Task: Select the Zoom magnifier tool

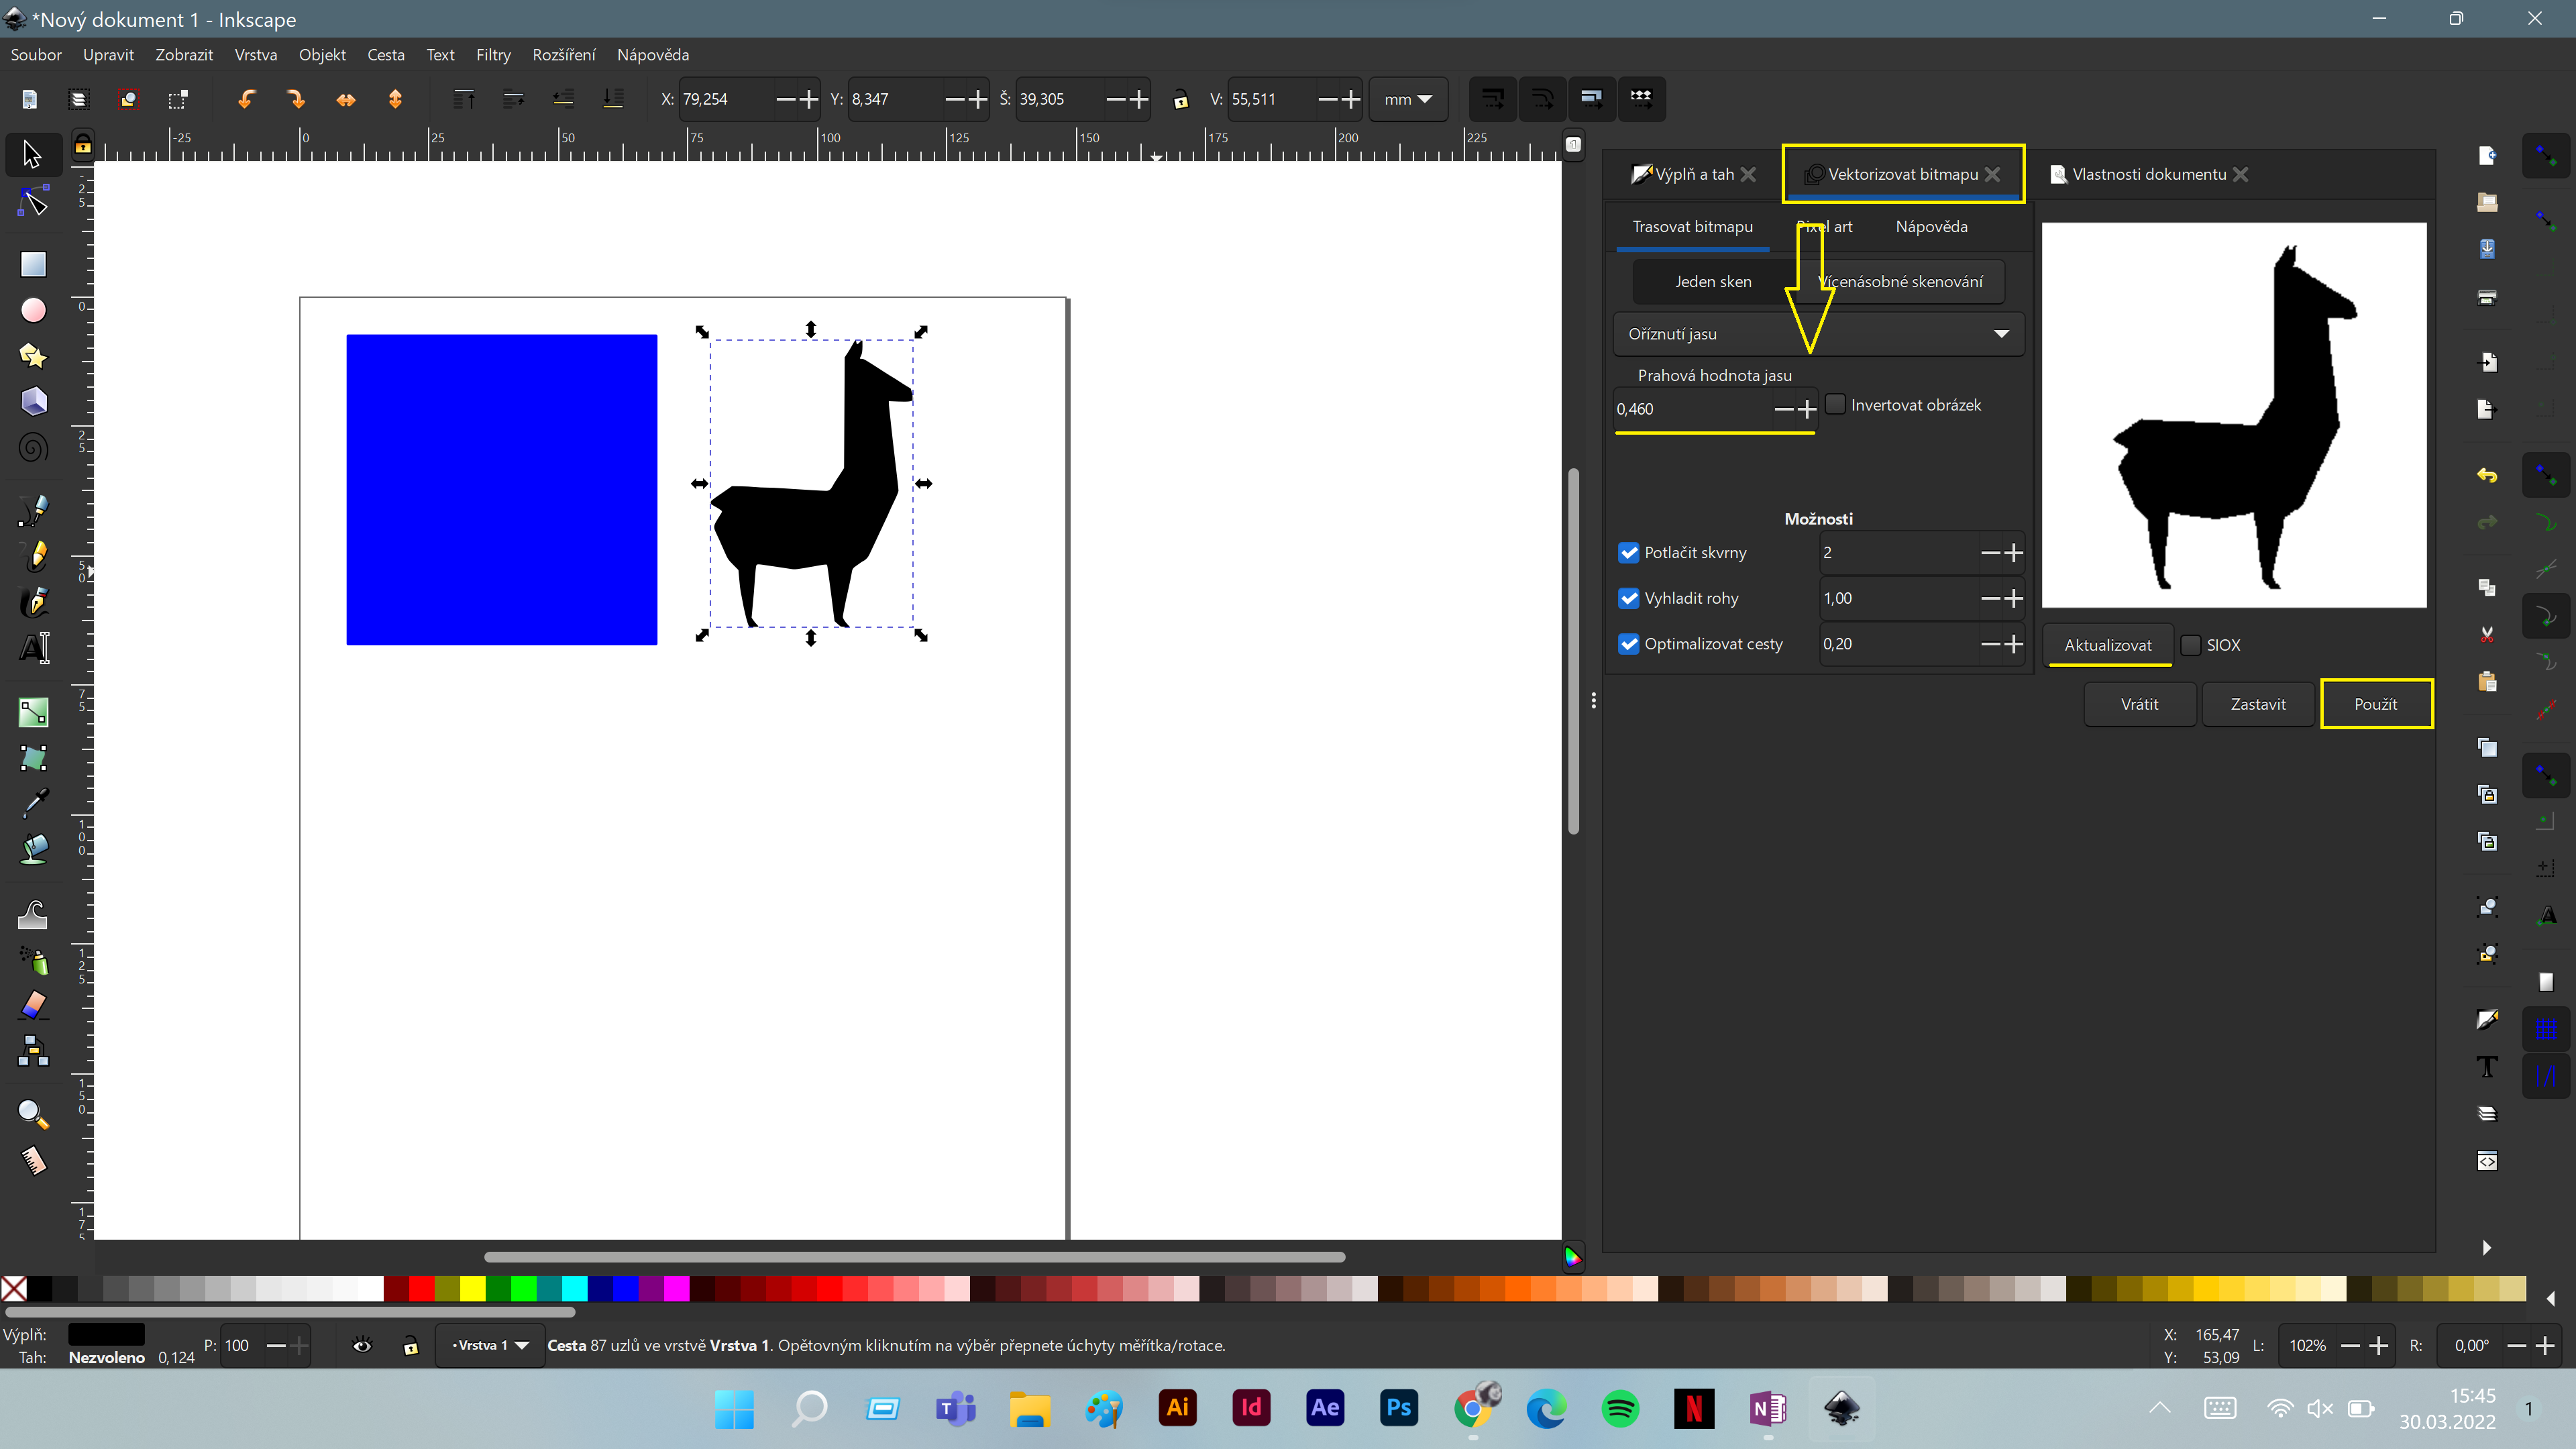Action: click(x=33, y=1113)
